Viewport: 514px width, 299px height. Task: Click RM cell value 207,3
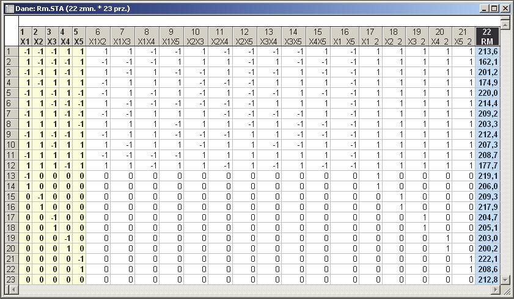488,145
